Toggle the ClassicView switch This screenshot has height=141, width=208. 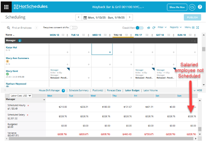click(140, 28)
